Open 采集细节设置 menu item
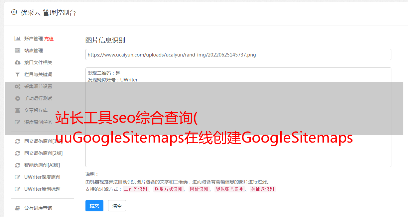The height and width of the screenshot is (217, 408). click(38, 86)
